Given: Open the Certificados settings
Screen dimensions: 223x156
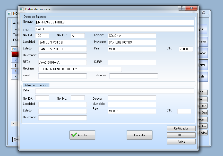Looking at the screenshot, I should coord(181,128).
